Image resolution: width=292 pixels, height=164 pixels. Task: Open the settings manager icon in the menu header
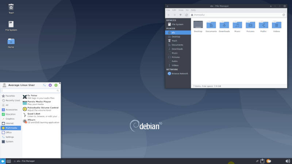[44, 85]
